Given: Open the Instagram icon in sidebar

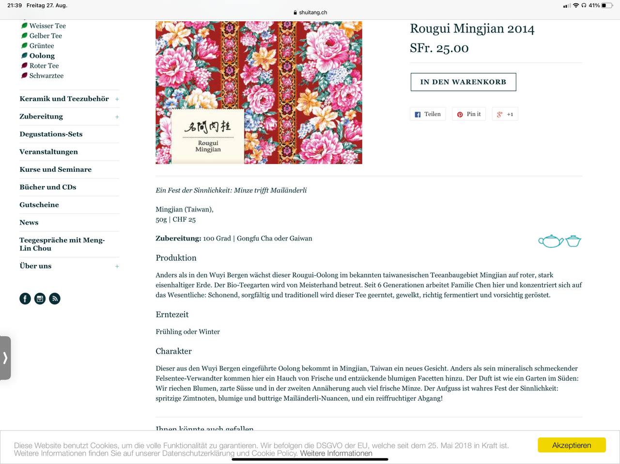Looking at the screenshot, I should (40, 299).
